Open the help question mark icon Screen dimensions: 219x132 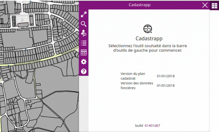coord(84,71)
